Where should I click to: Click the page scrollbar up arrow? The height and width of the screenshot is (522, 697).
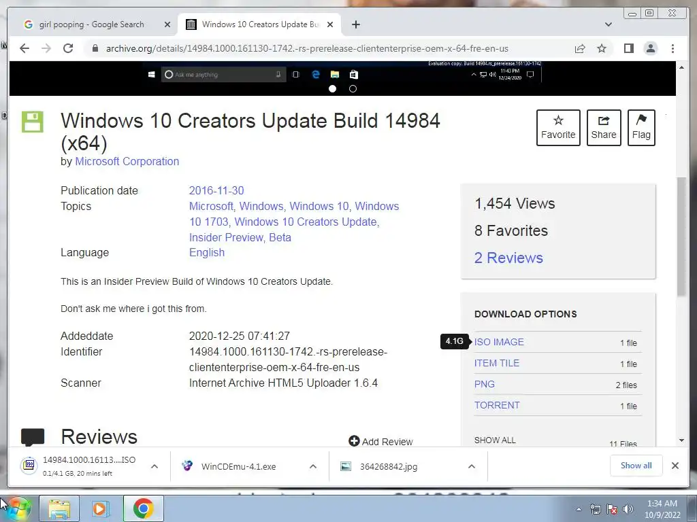pos(681,67)
